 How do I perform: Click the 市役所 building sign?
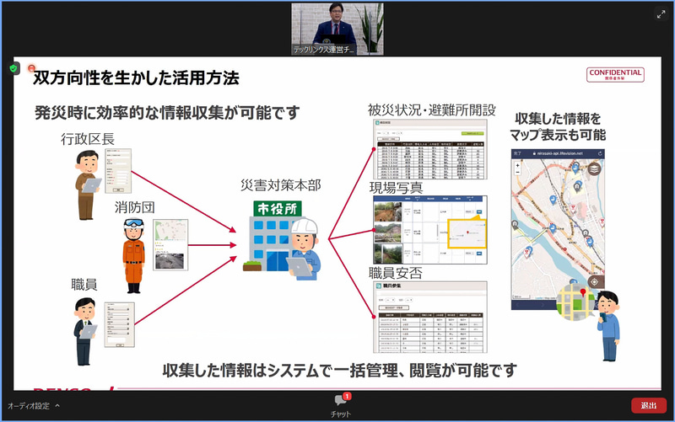coord(278,209)
